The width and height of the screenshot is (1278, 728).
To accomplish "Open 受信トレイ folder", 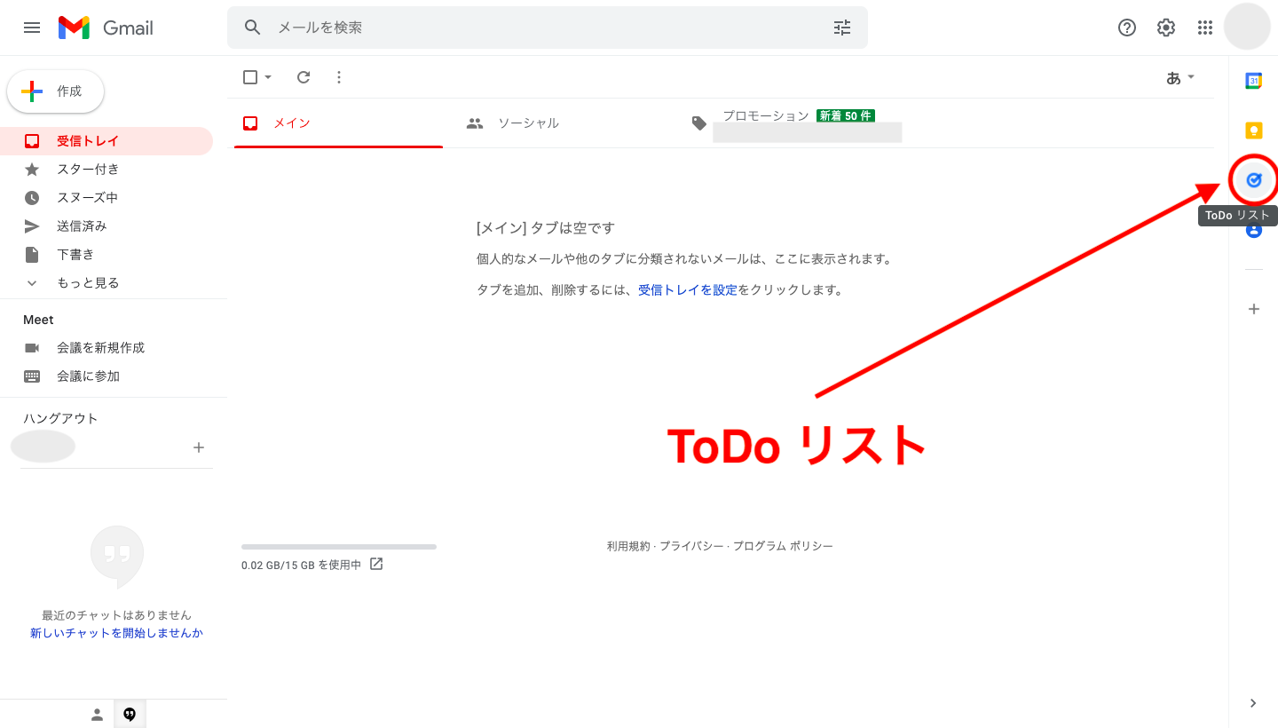I will click(x=106, y=141).
